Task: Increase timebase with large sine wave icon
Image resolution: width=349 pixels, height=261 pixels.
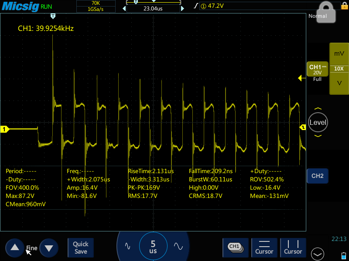Action: 178,246
